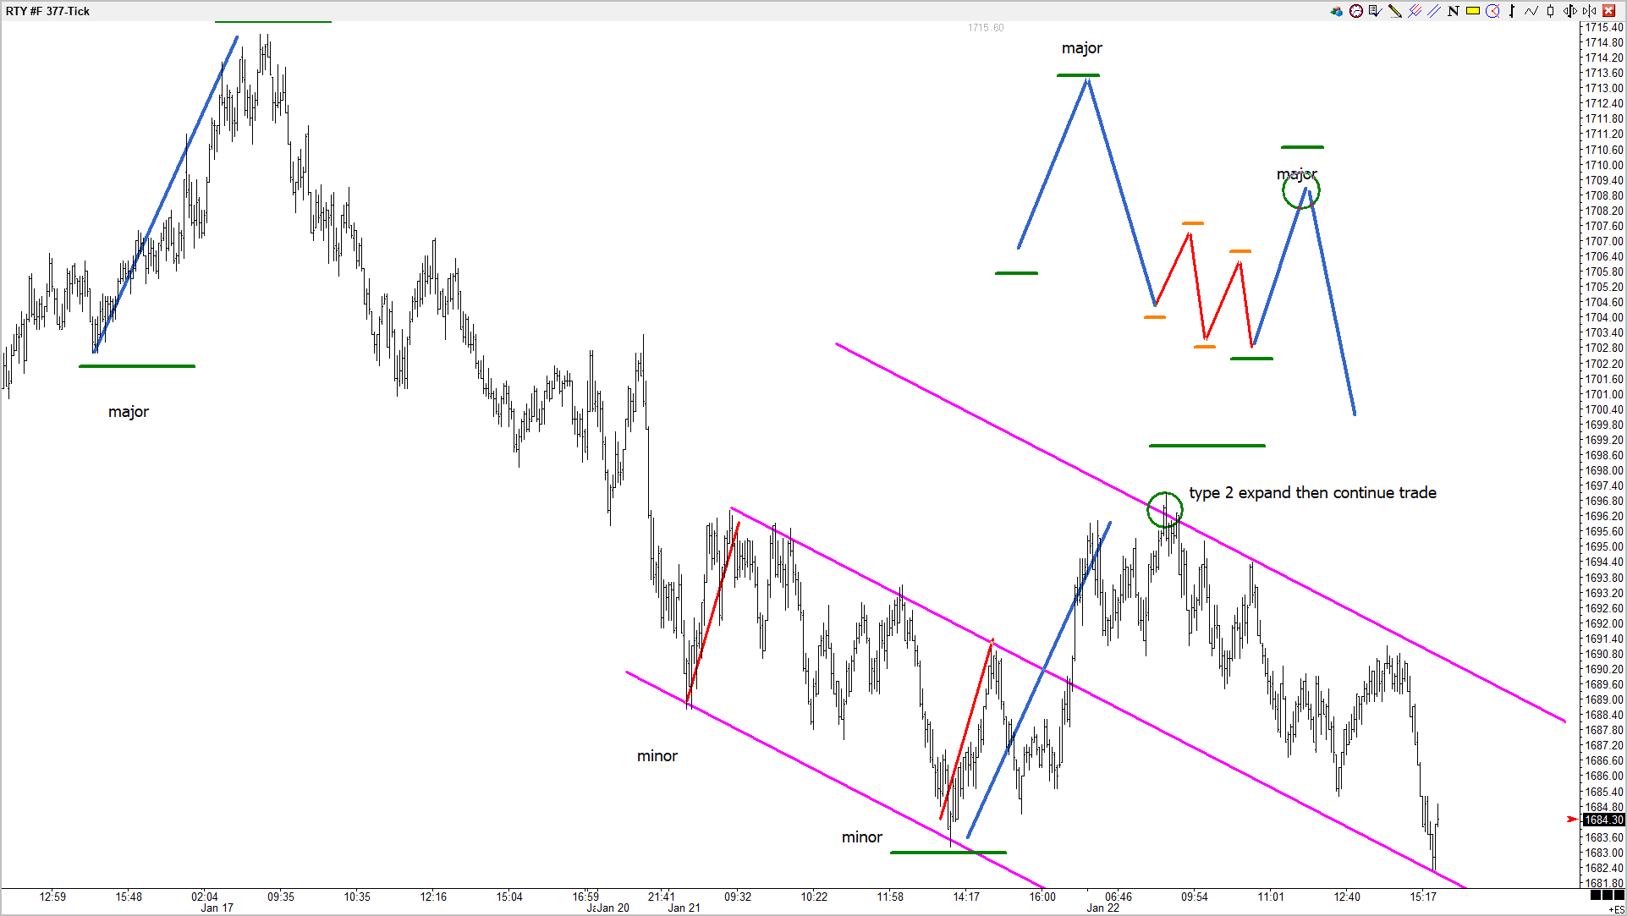Click the 'type 2 expand then continue trade' annotation
This screenshot has width=1627, height=916.
pos(1312,492)
